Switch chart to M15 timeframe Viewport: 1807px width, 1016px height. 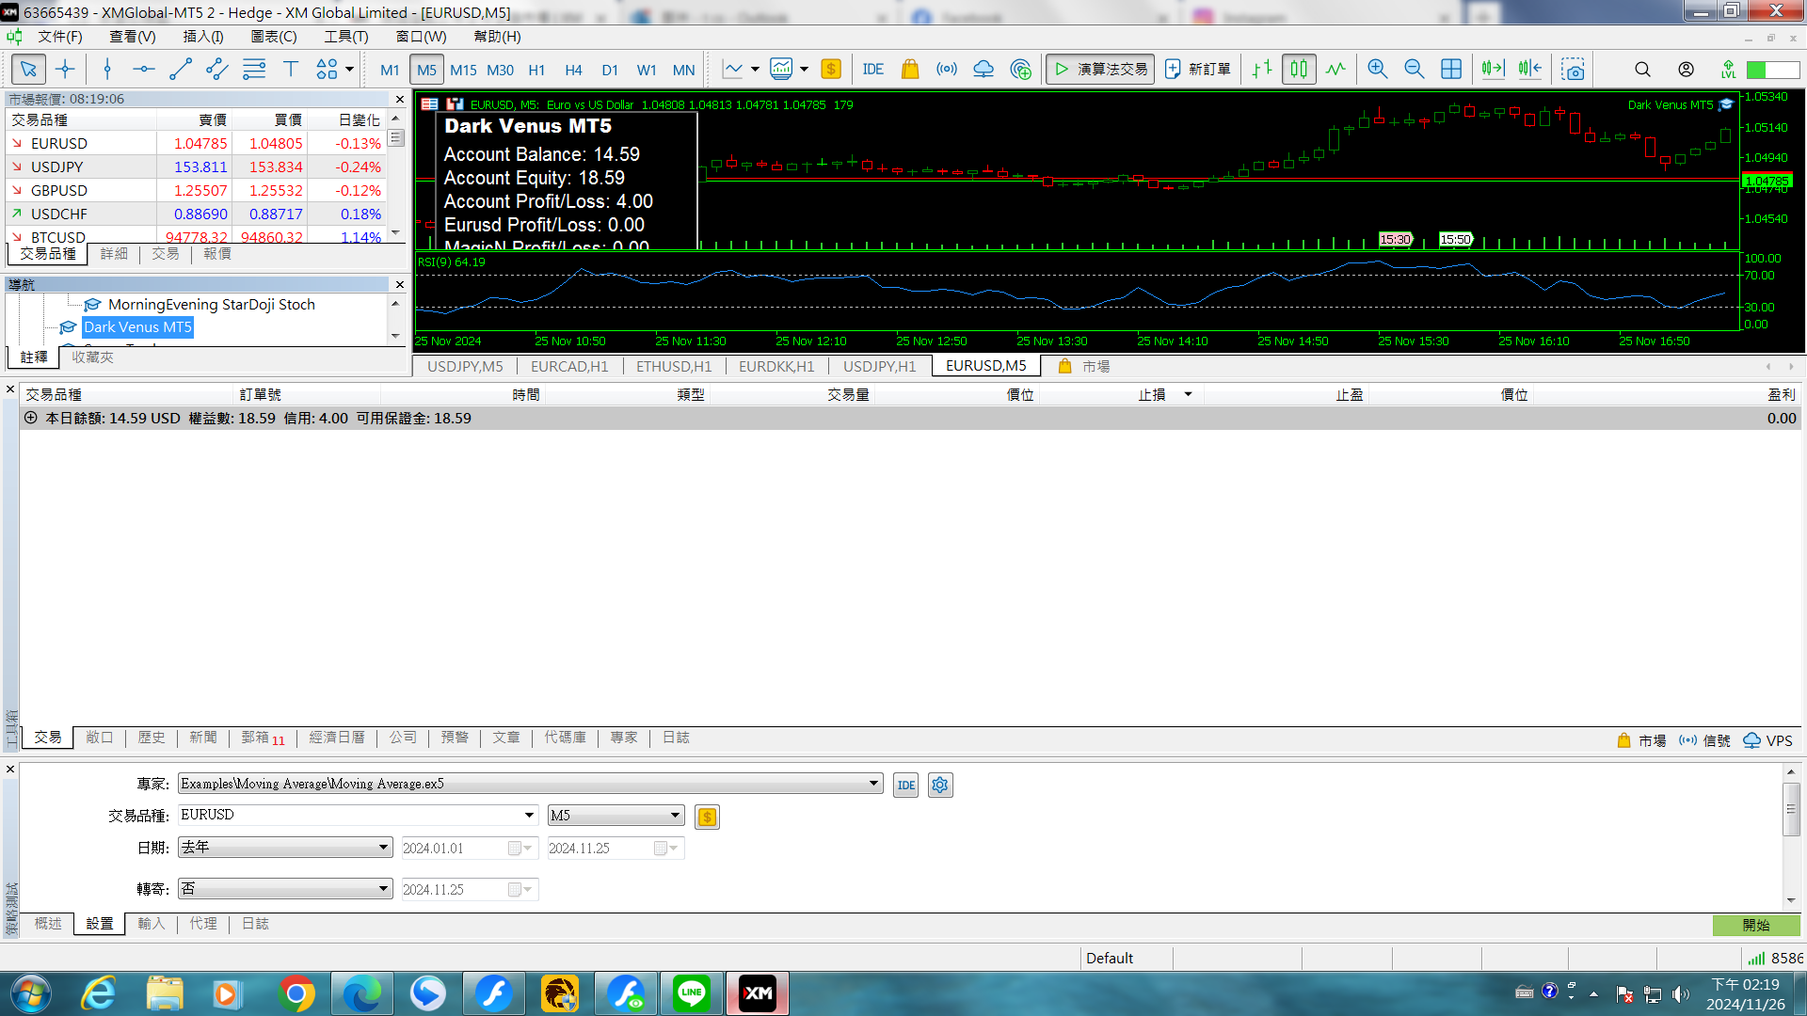coord(463,70)
